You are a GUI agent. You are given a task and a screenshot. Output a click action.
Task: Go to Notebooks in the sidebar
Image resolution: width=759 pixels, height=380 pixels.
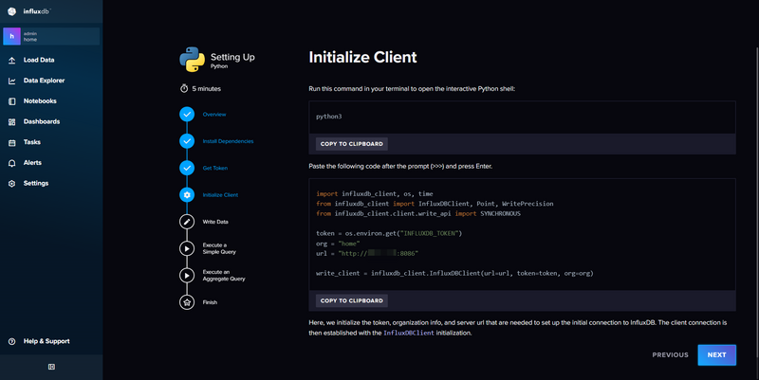tap(40, 101)
